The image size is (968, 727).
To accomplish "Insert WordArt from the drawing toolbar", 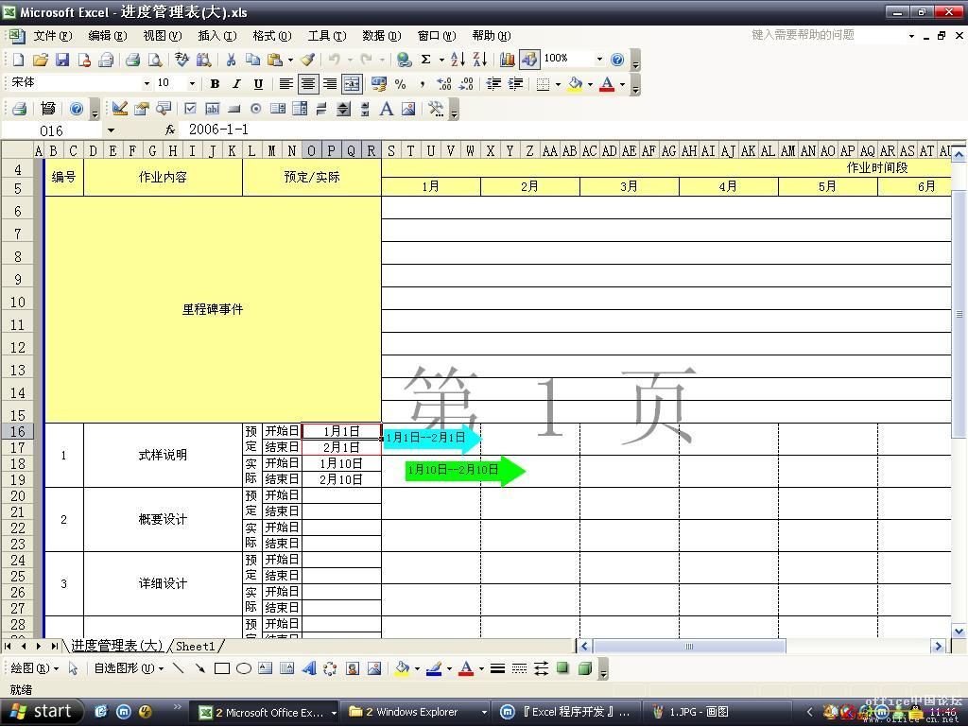I will pos(309,668).
